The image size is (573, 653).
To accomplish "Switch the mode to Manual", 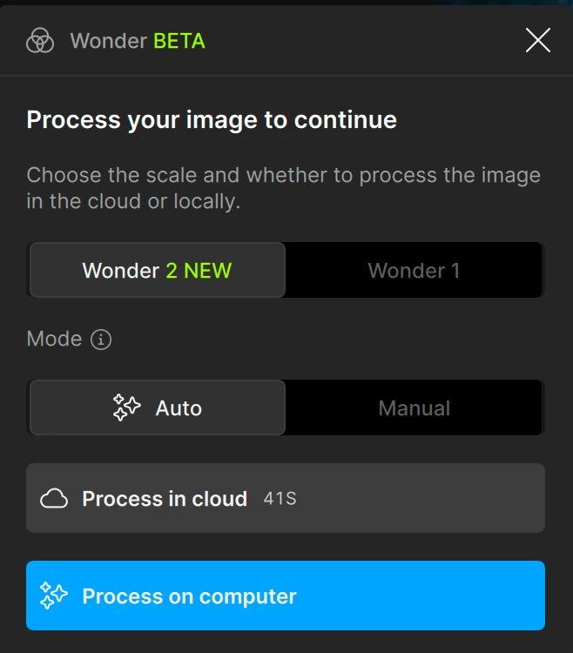I will click(x=414, y=408).
